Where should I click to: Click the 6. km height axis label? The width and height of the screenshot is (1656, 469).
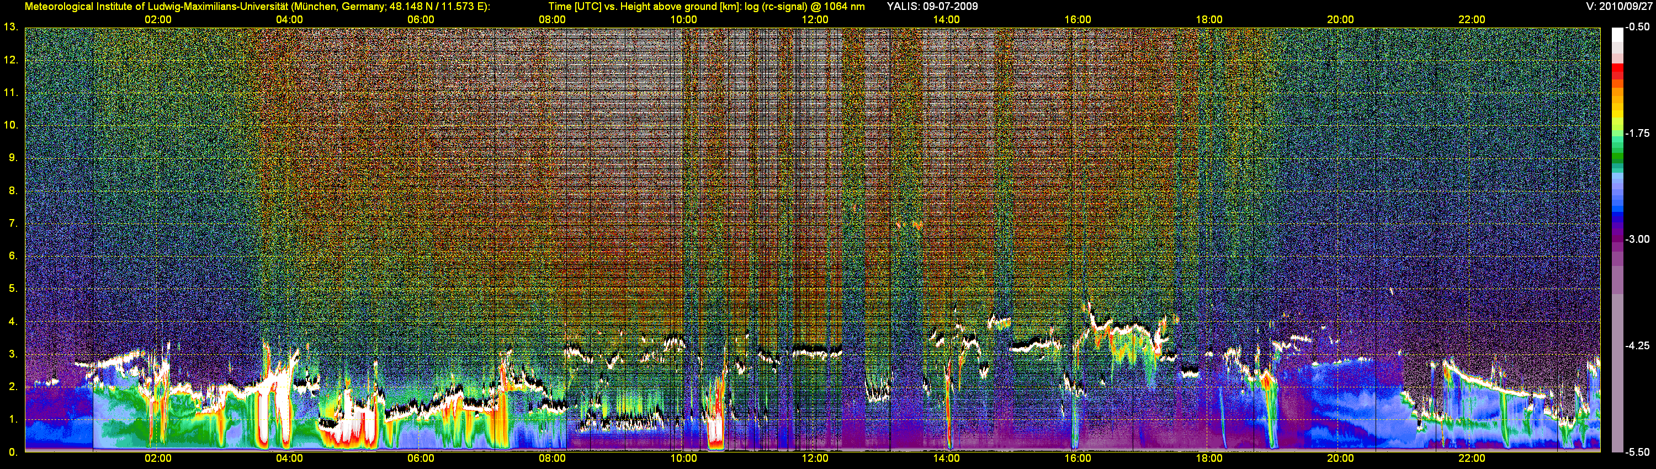tap(13, 255)
